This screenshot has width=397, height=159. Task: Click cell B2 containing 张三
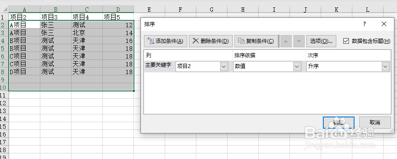(56, 25)
